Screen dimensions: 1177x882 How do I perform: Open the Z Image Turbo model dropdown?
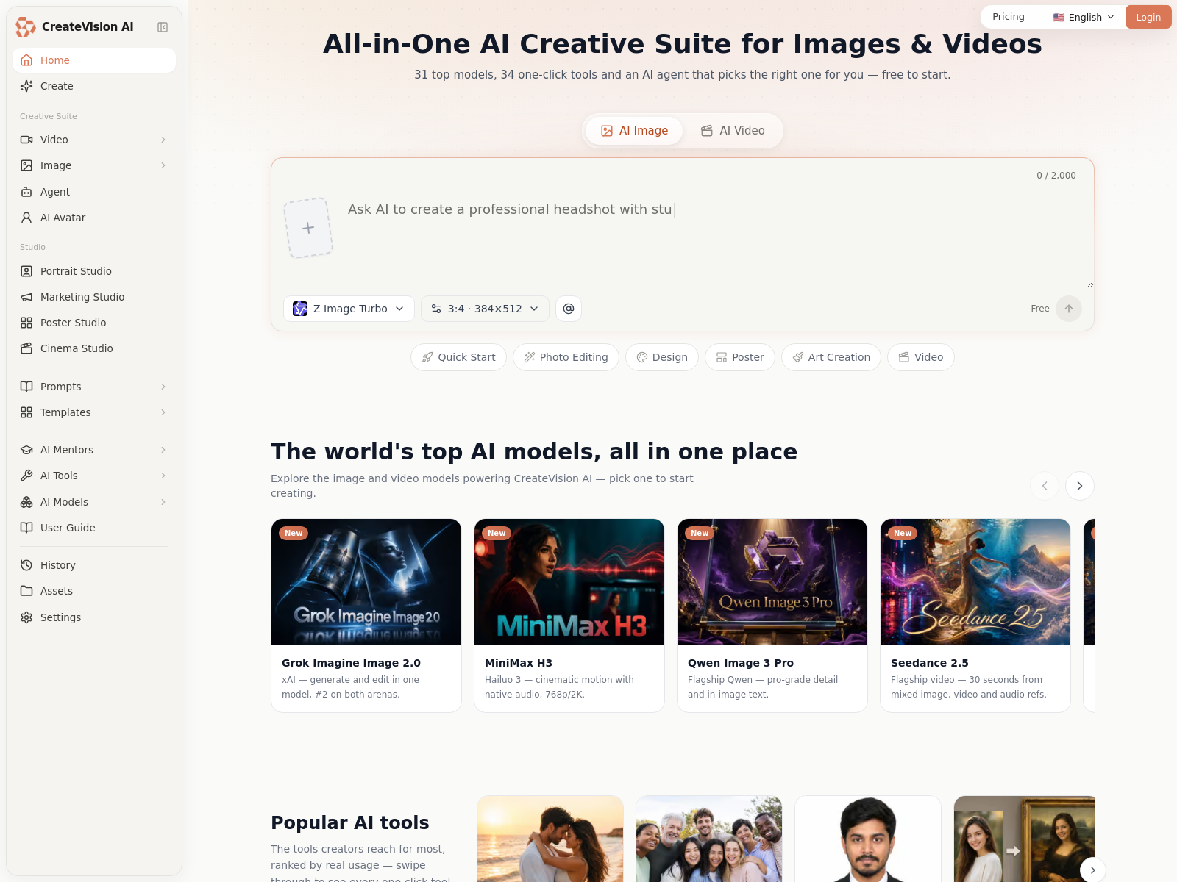(x=349, y=309)
